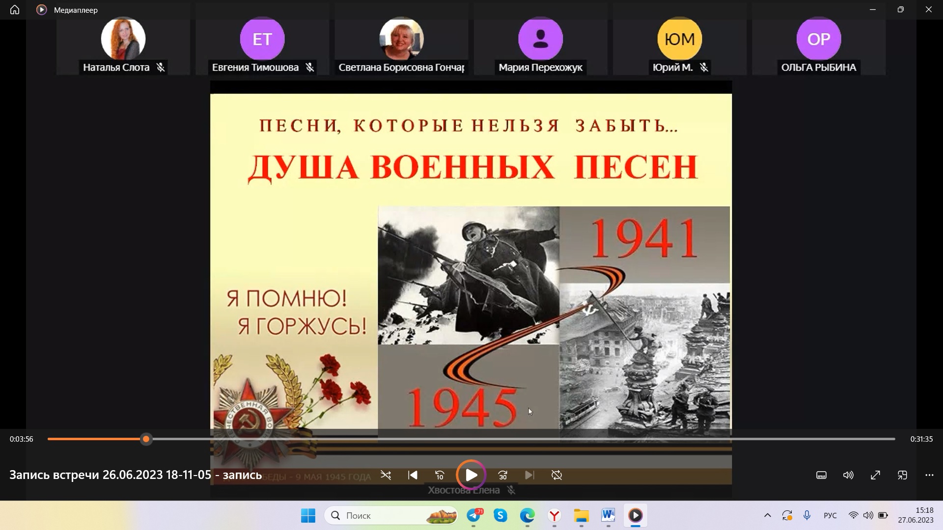Go to next track
Image resolution: width=943 pixels, height=530 pixels.
point(529,475)
